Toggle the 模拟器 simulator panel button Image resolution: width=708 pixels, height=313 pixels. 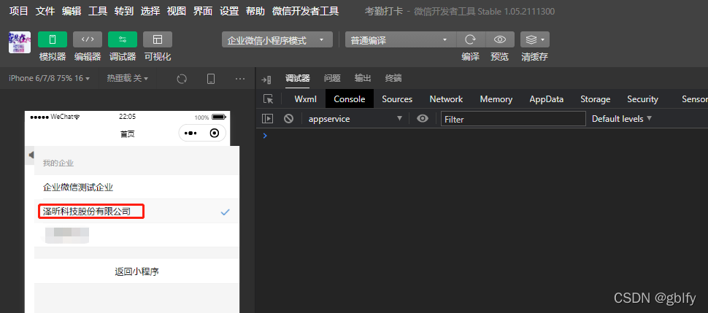click(53, 39)
